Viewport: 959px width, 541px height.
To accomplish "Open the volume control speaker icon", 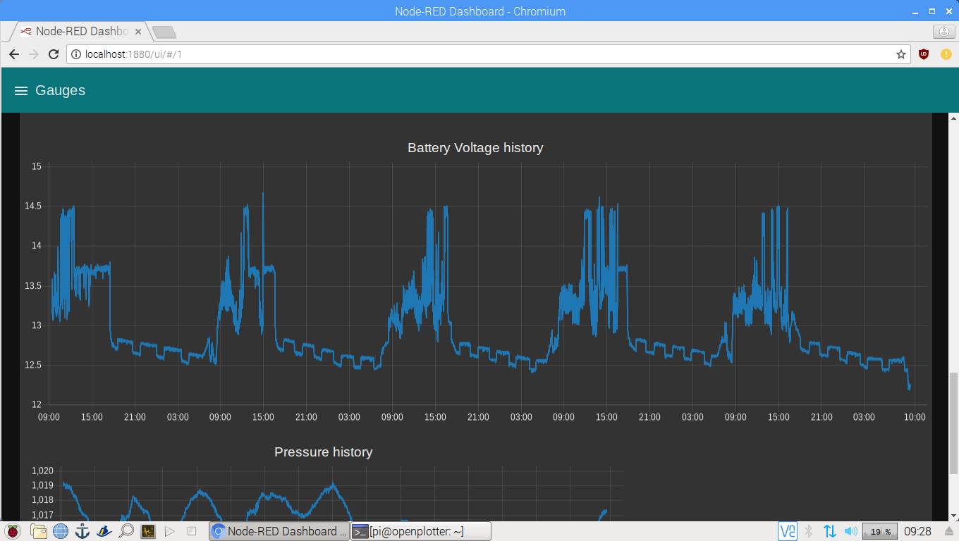I will point(851,531).
